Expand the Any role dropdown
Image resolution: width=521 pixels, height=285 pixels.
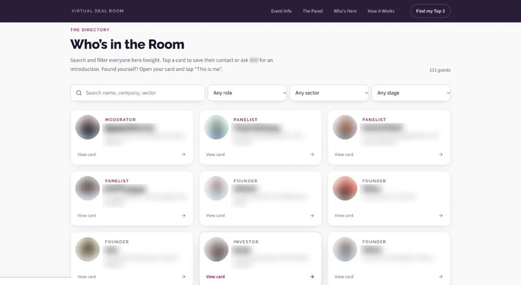247,93
